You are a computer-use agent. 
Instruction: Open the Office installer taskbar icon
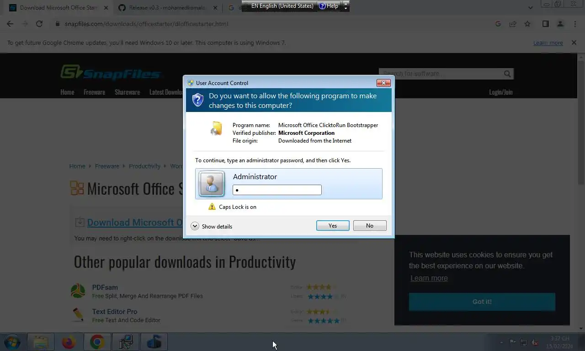pyautogui.click(x=154, y=342)
